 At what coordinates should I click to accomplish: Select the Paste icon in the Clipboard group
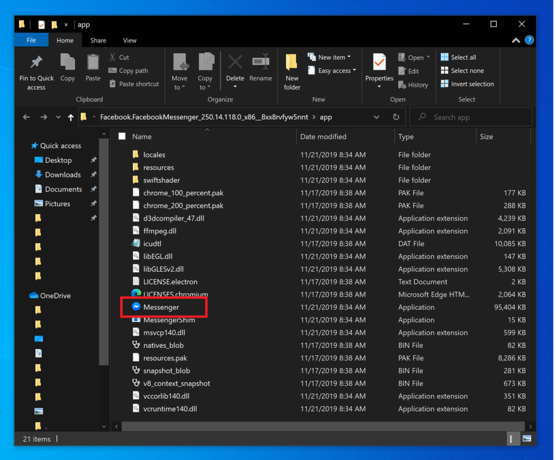click(x=92, y=66)
